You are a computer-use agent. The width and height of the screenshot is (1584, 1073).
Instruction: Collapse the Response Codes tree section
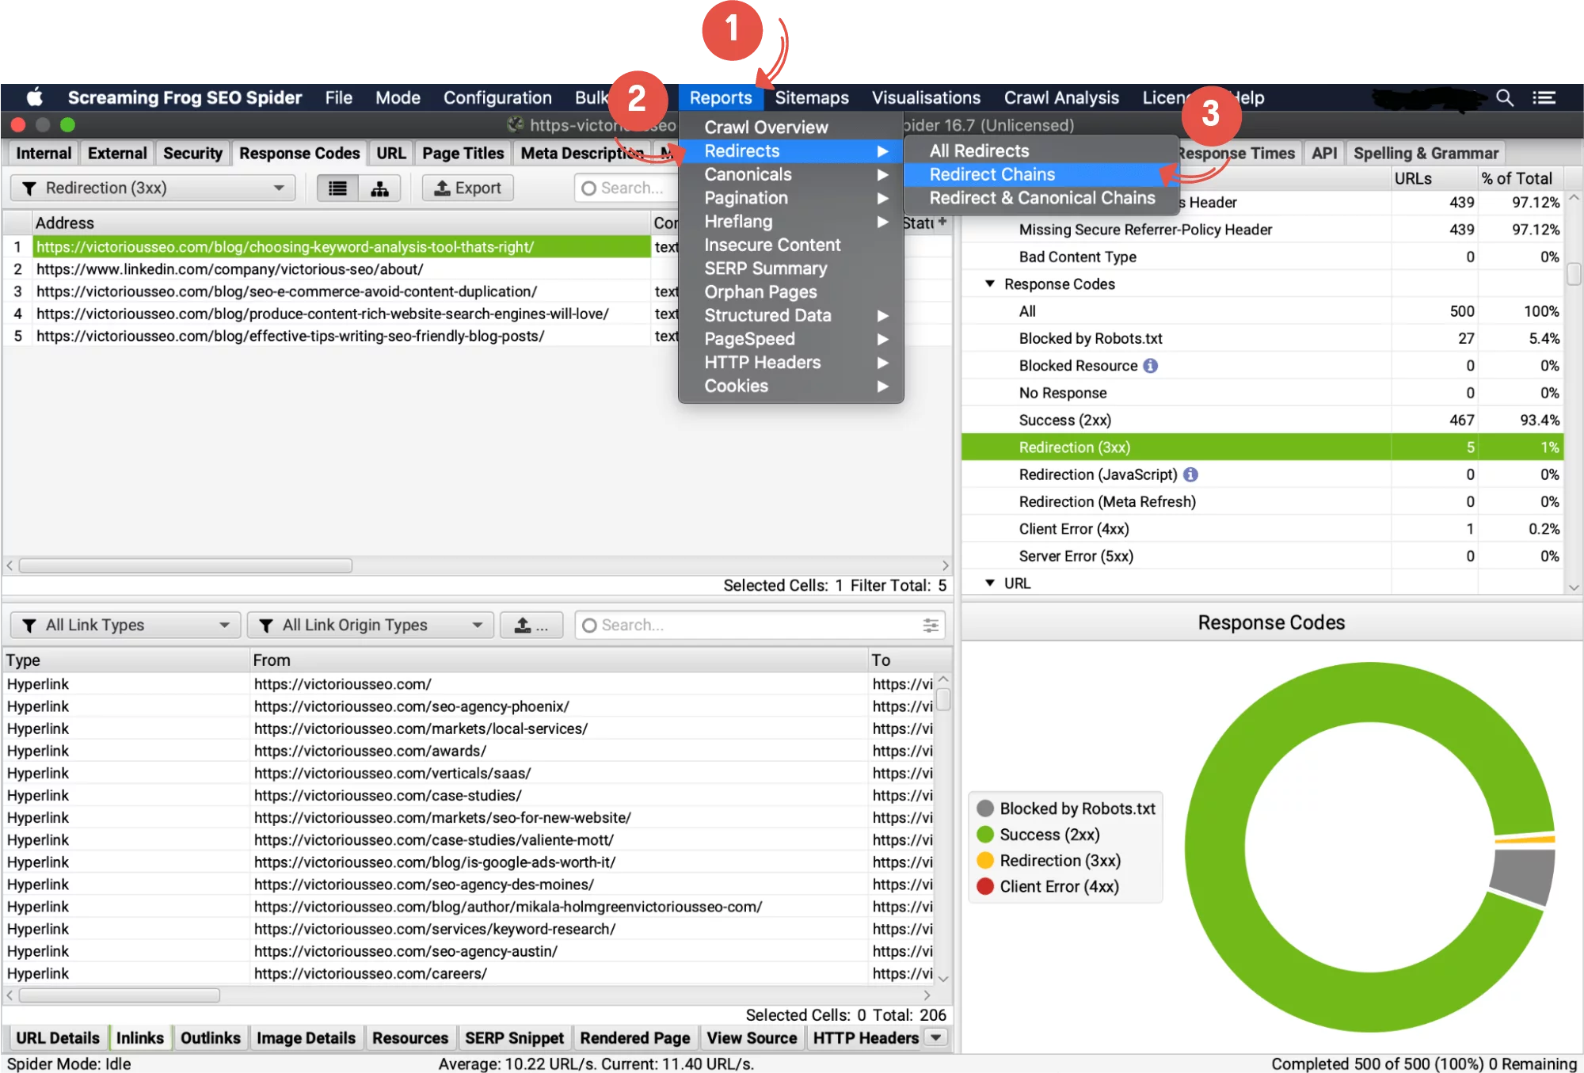[x=990, y=283]
